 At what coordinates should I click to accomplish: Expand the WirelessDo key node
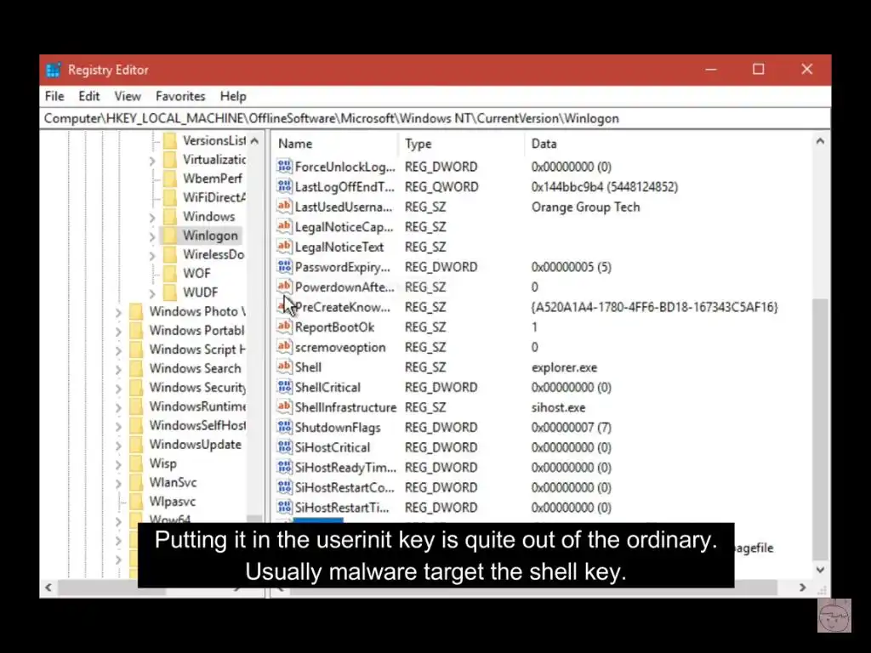click(152, 255)
